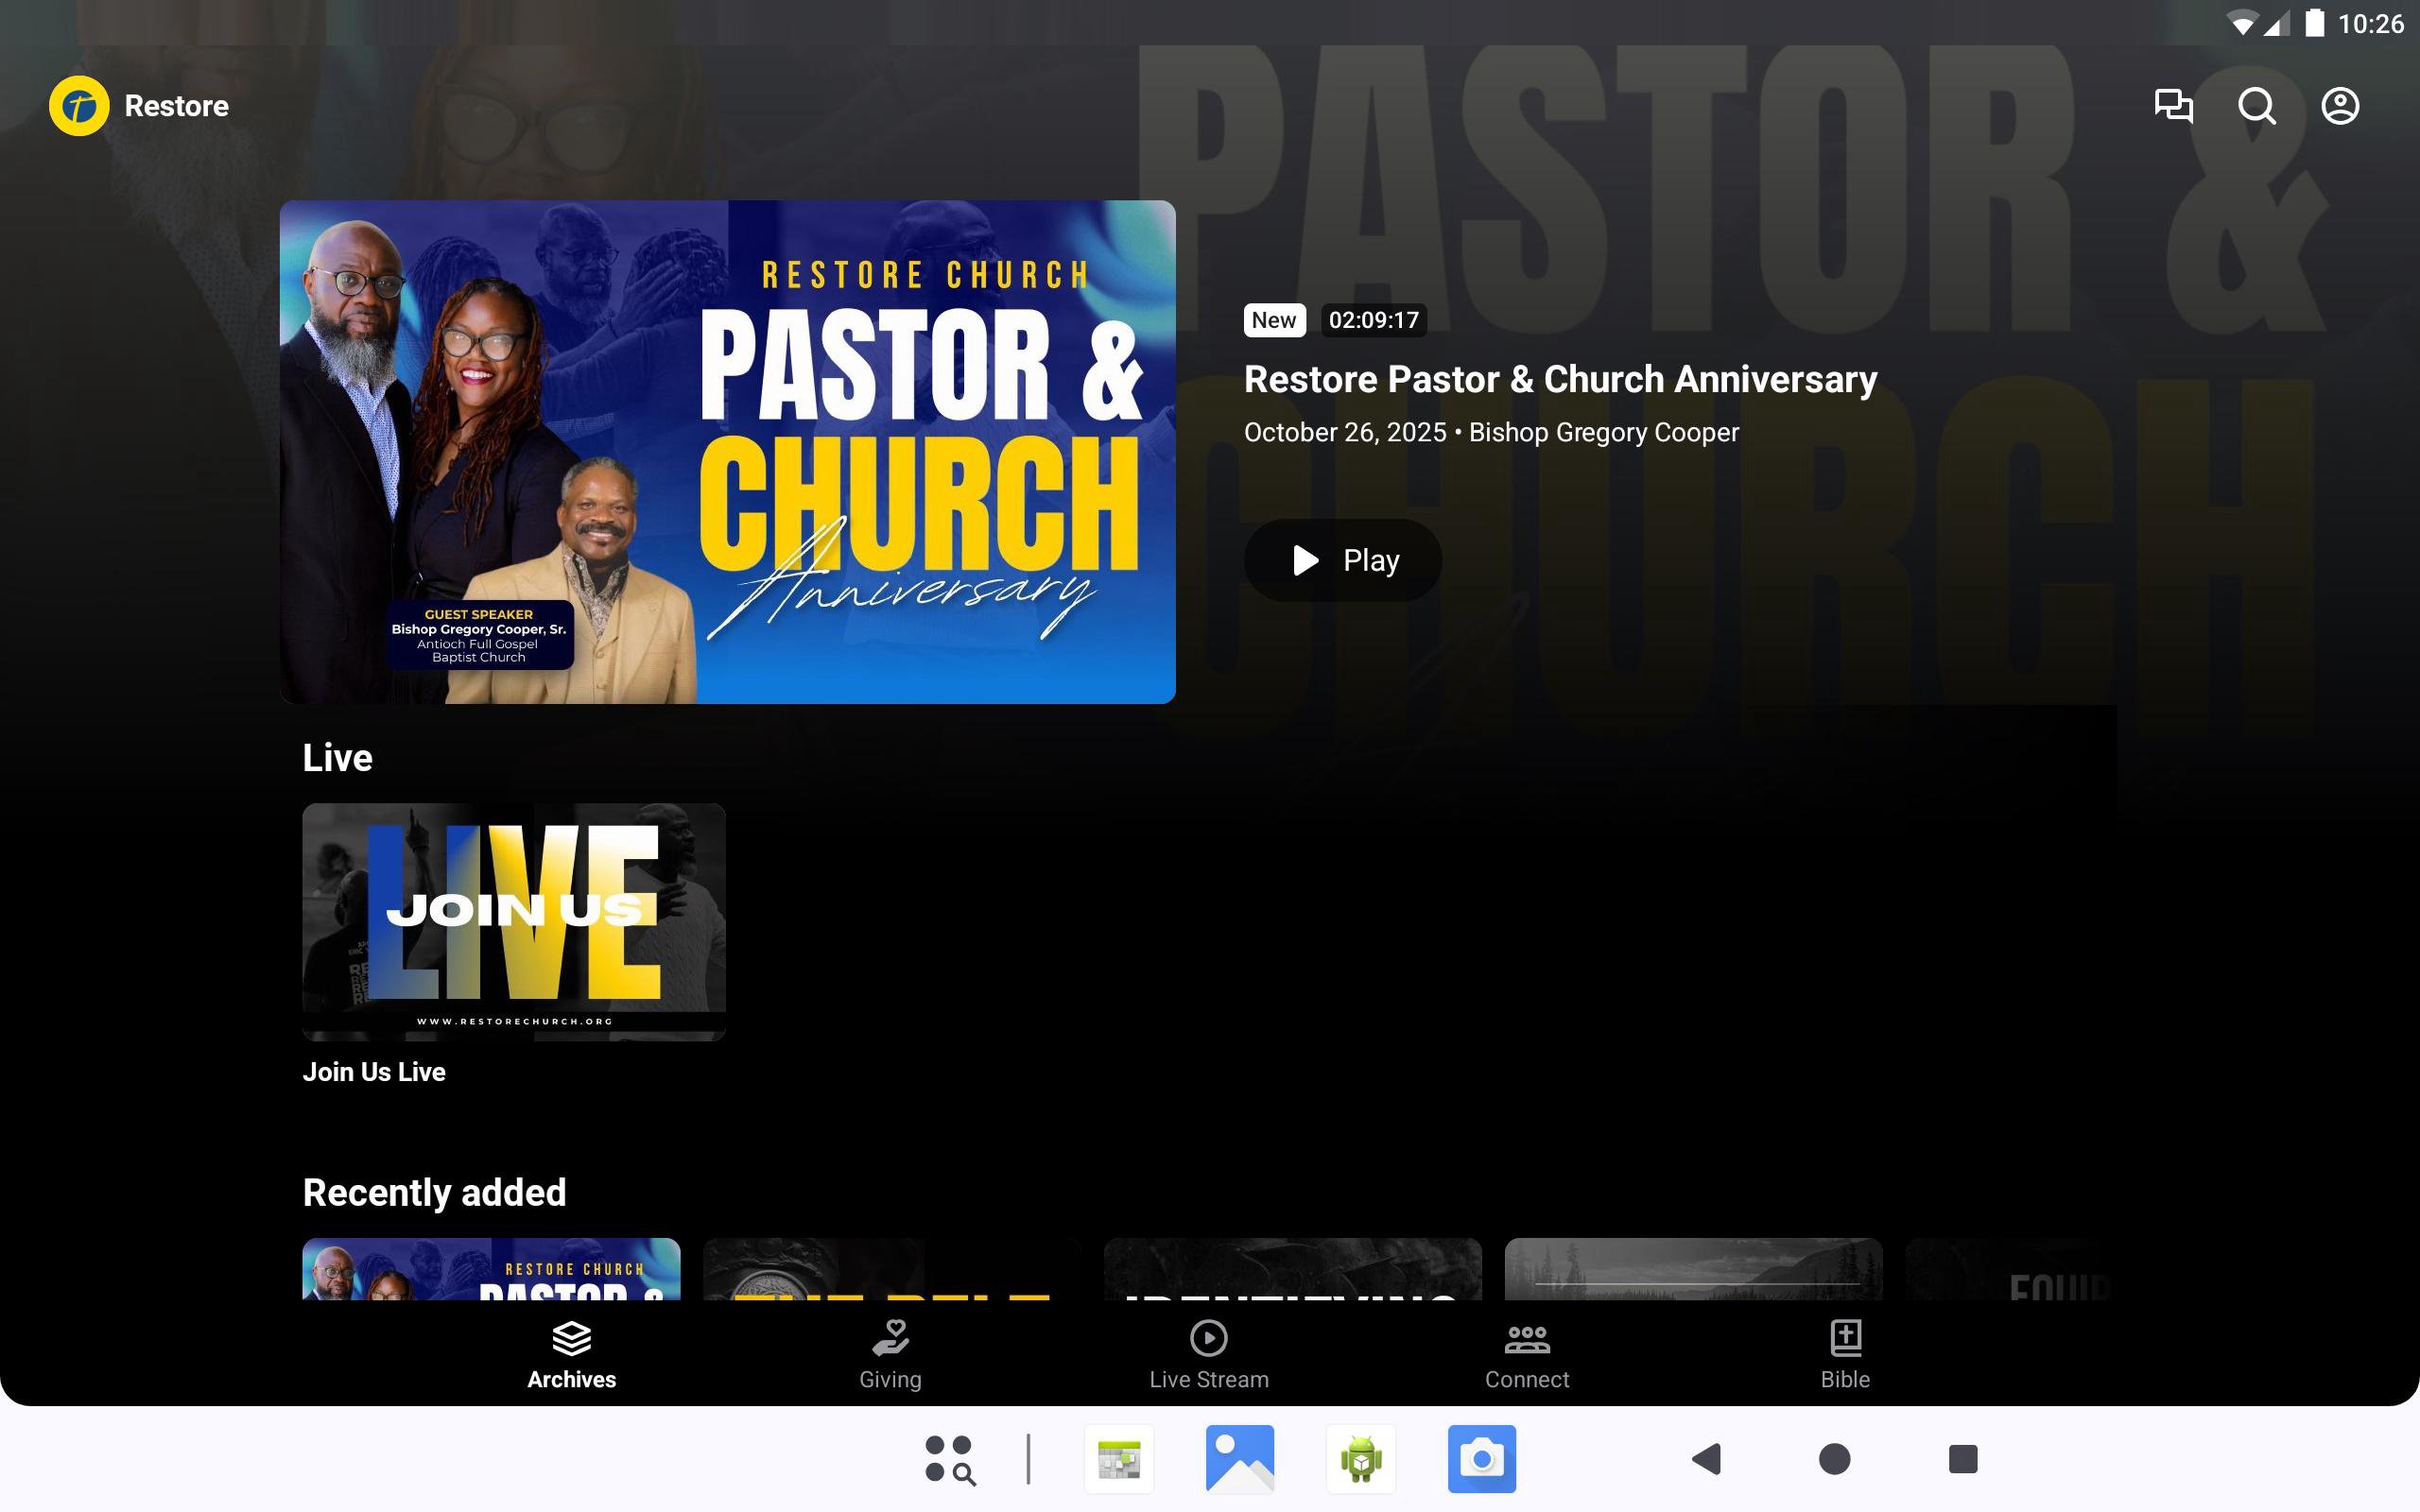Open recent apps square button

pos(1962,1459)
